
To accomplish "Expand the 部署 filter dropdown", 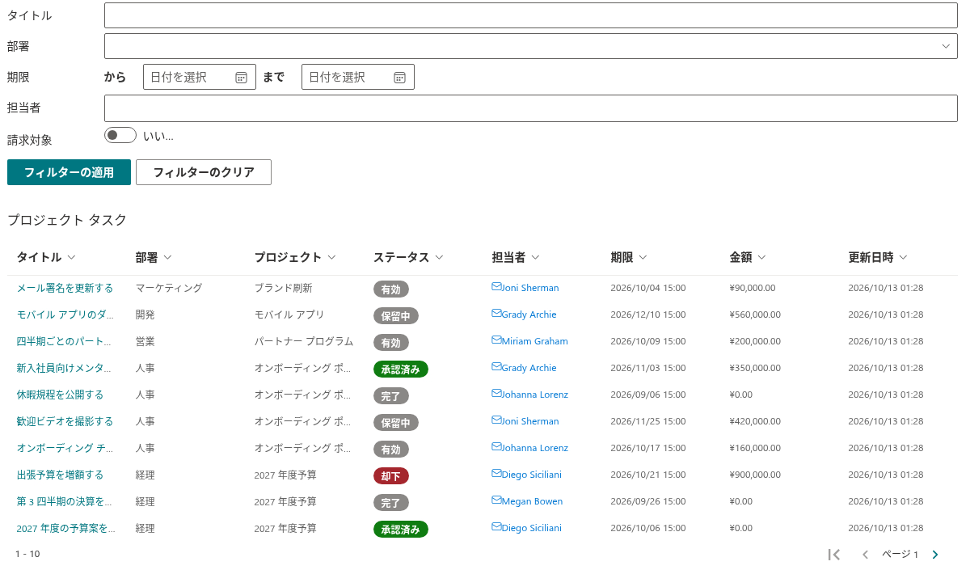I will click(x=946, y=46).
